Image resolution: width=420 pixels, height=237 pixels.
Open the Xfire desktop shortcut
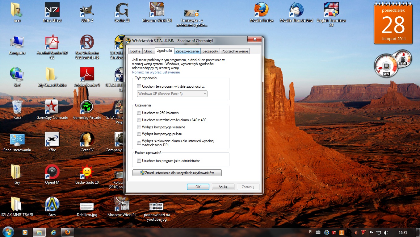coord(52,142)
